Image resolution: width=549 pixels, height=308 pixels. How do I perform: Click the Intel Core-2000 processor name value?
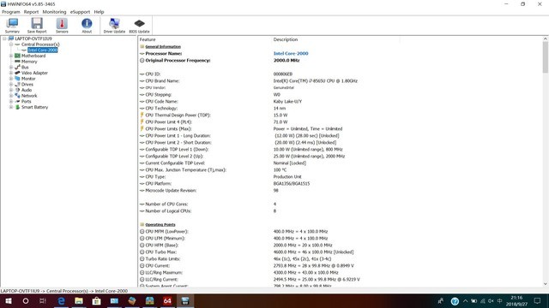[291, 53]
